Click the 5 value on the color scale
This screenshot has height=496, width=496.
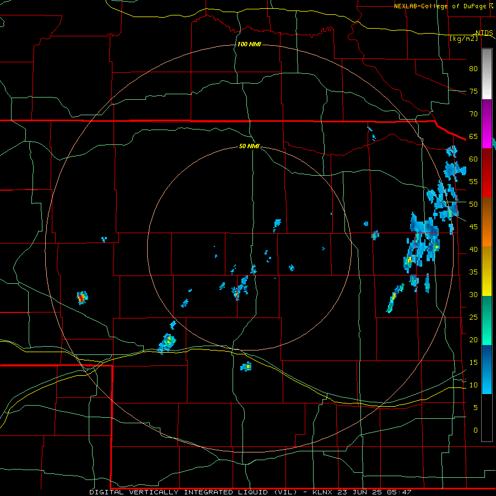[476, 408]
